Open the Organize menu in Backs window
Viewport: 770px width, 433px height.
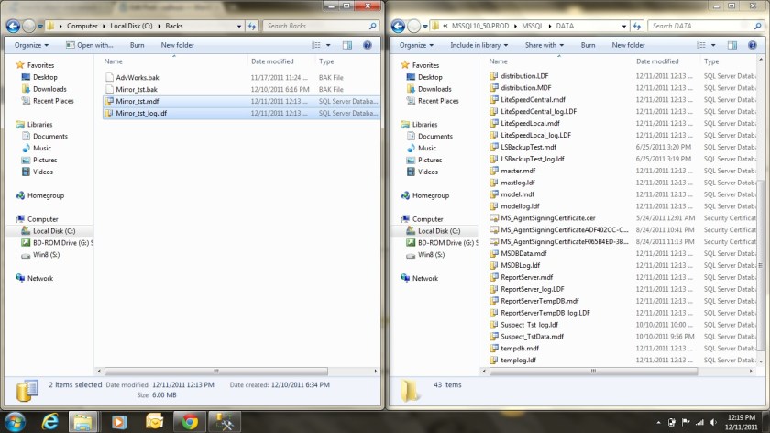tap(31, 44)
